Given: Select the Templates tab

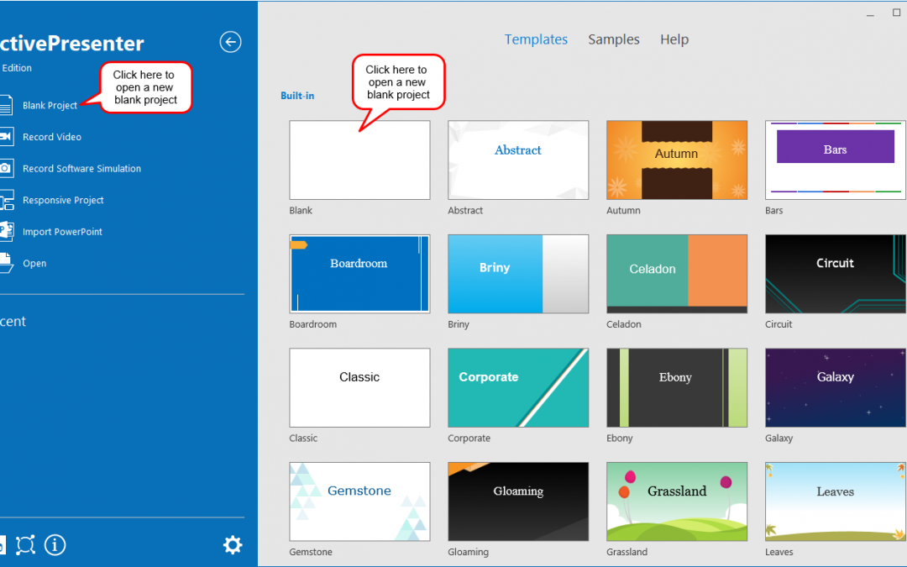Looking at the screenshot, I should coord(536,39).
